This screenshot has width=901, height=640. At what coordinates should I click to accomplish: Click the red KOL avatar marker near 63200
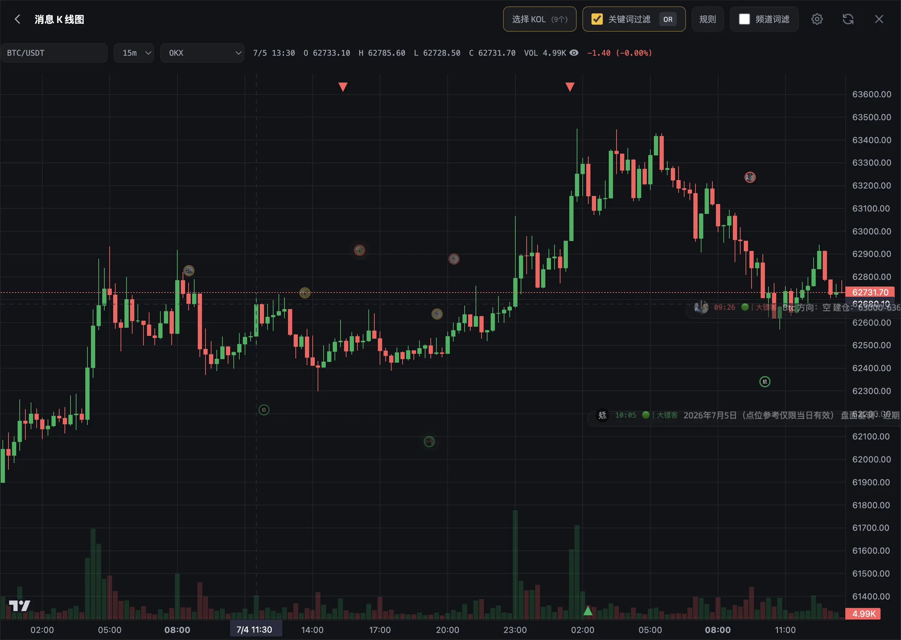tap(750, 177)
